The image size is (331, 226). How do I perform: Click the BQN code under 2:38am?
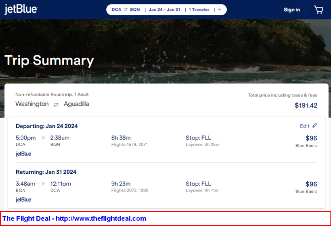click(x=55, y=145)
